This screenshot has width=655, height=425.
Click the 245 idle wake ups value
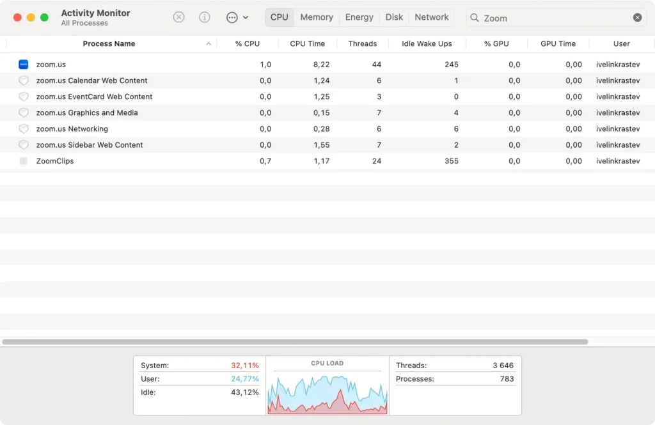click(451, 65)
